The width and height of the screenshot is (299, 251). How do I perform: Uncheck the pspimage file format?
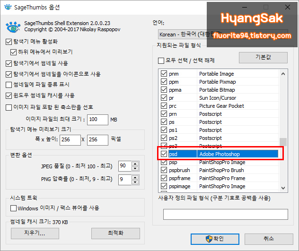[164, 186]
